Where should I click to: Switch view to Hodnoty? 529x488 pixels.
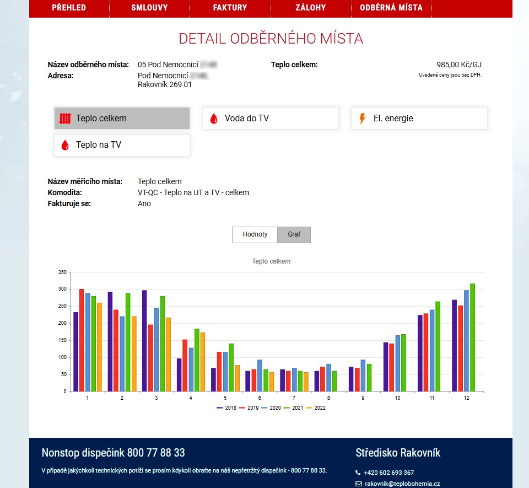click(255, 234)
